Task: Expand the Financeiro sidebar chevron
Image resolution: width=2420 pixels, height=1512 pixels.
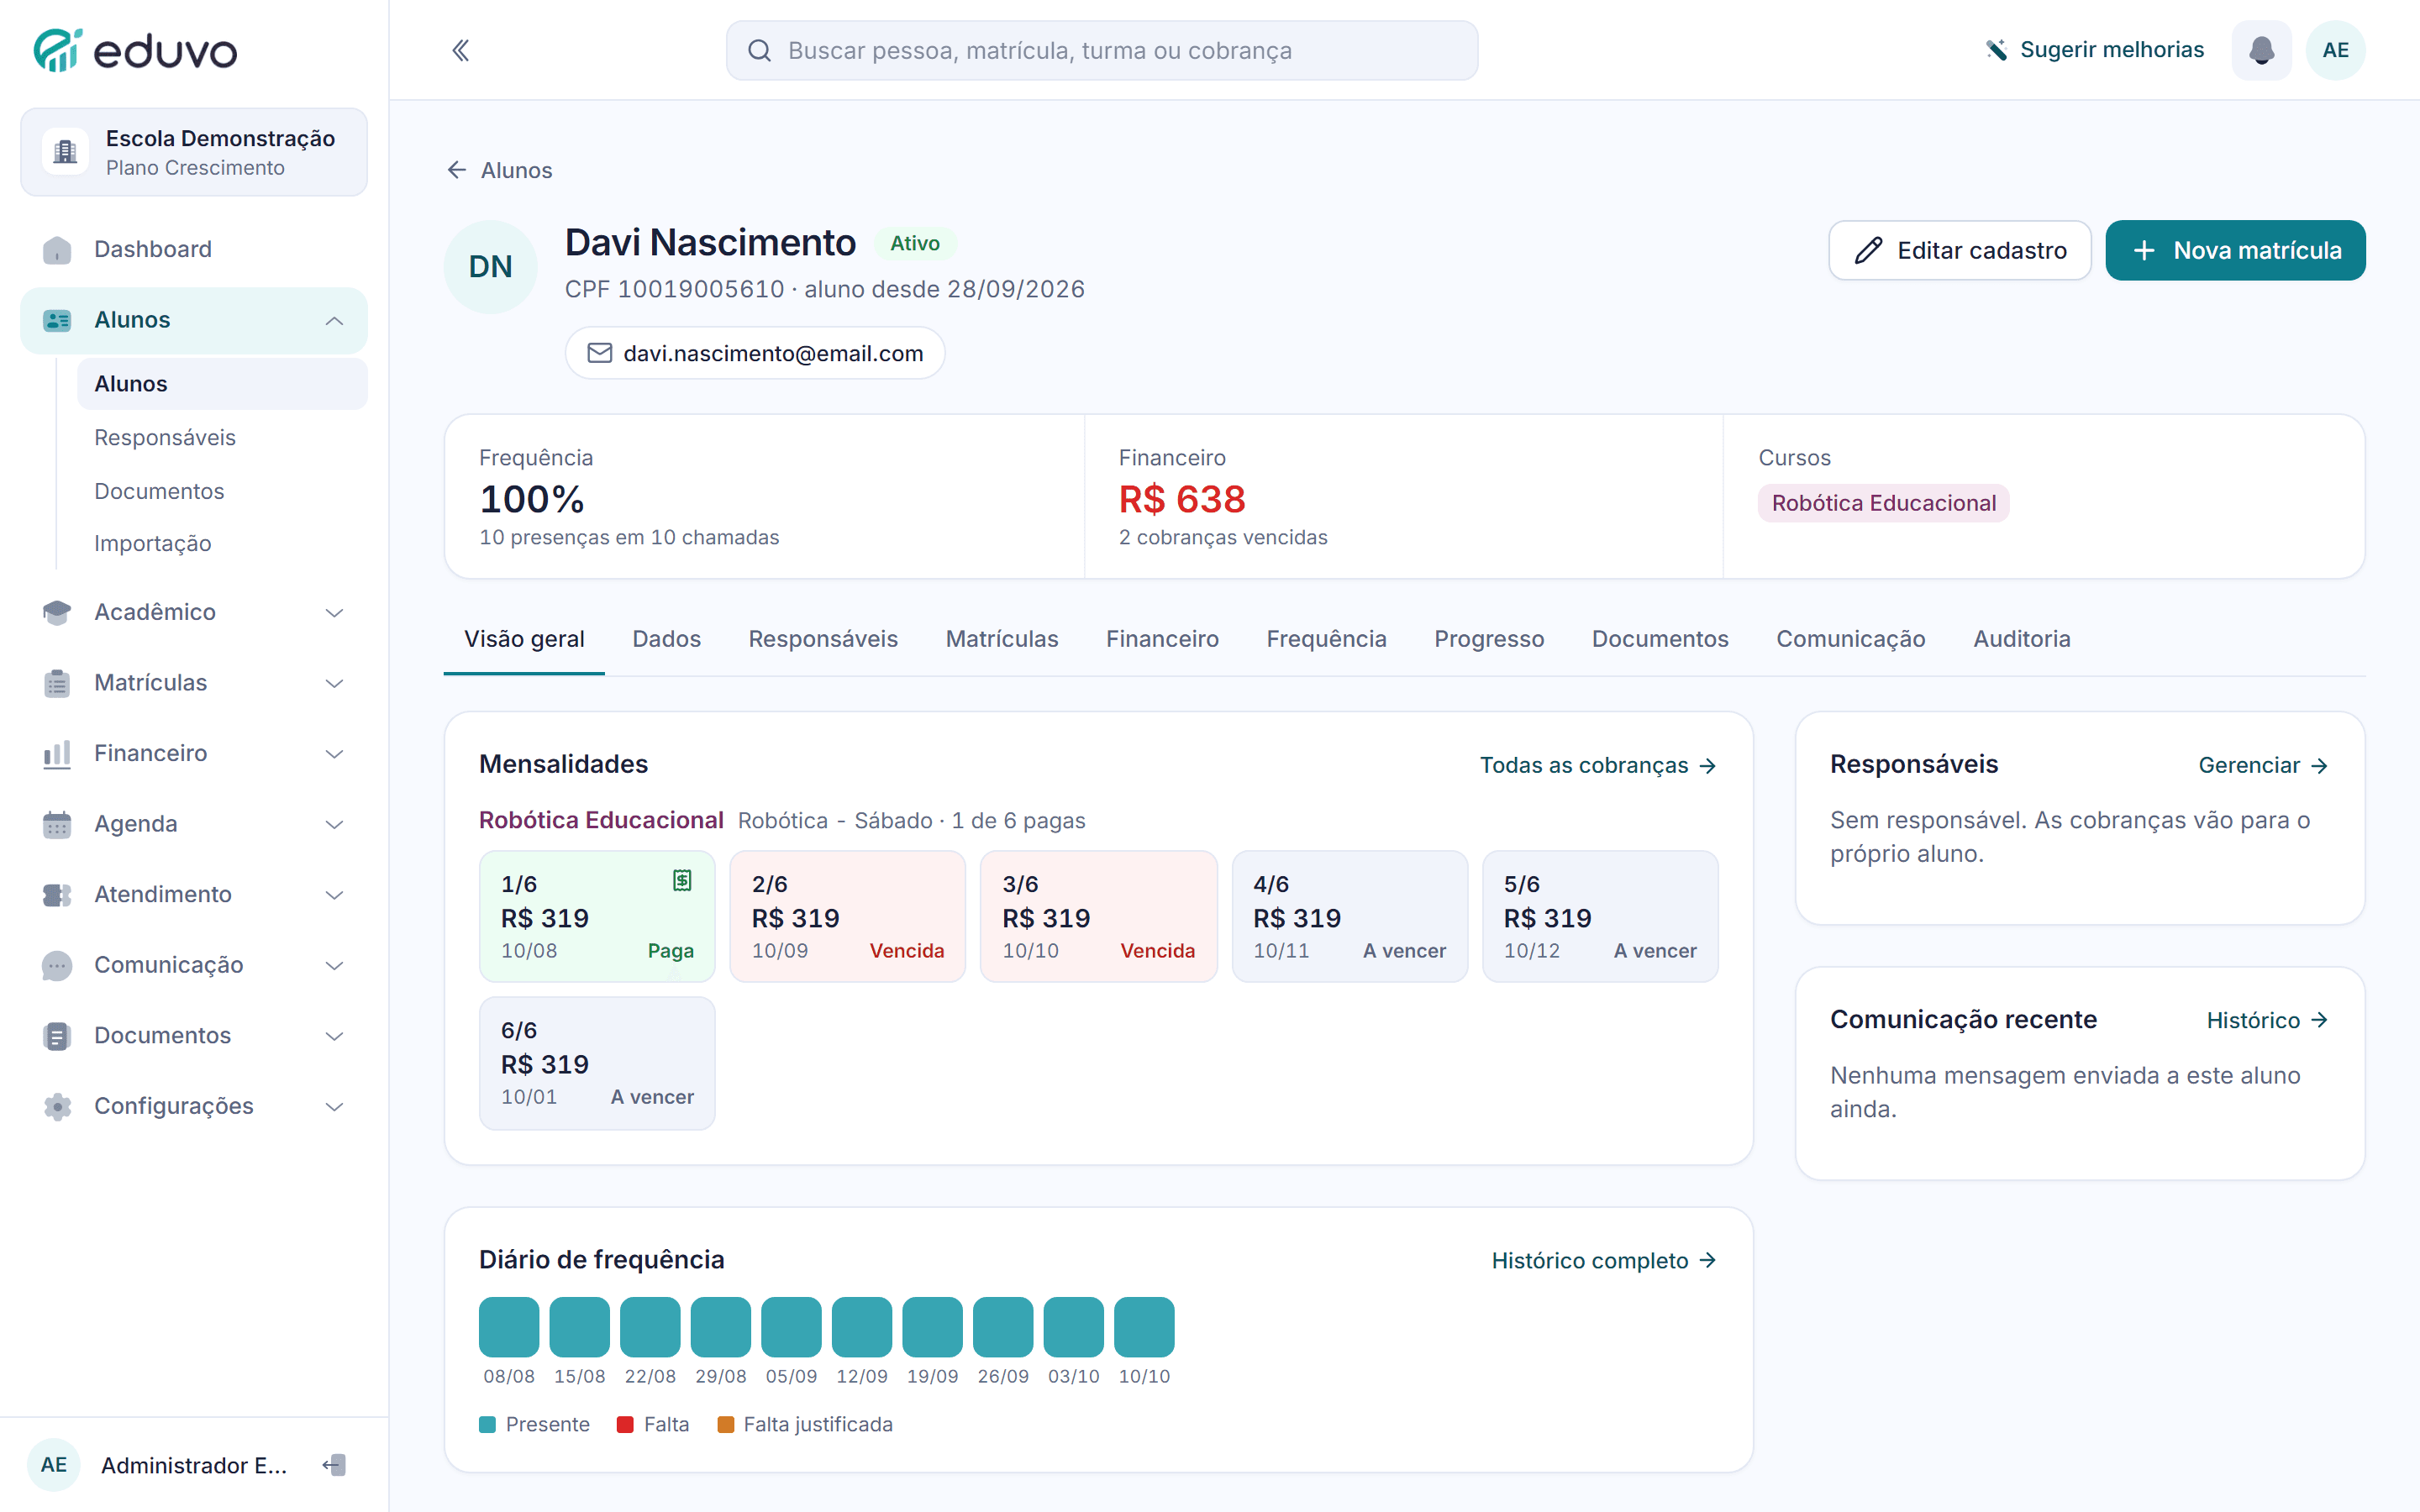Action: [x=334, y=753]
